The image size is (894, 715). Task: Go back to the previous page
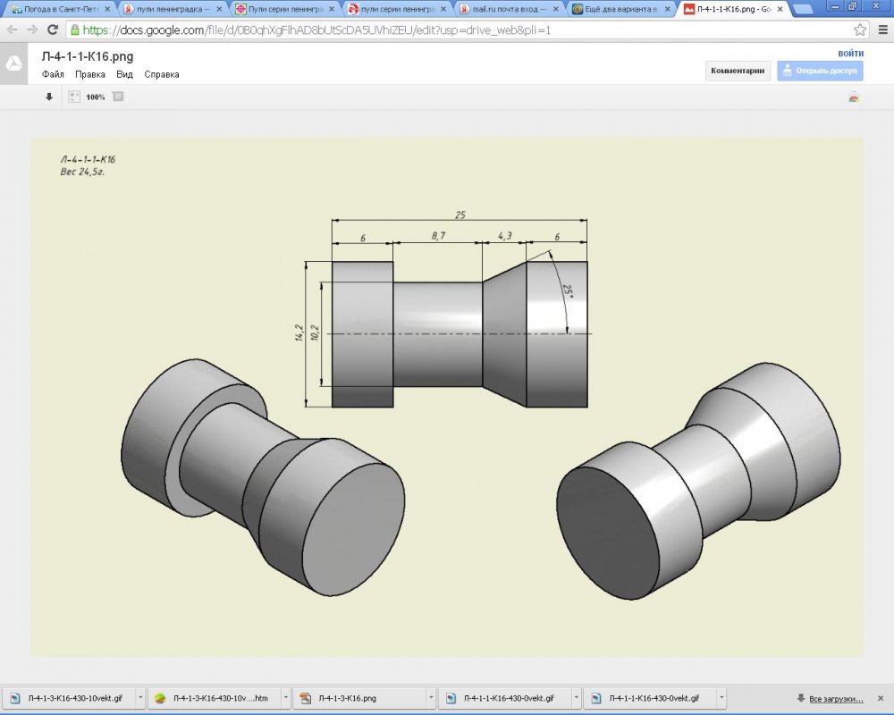(12, 29)
